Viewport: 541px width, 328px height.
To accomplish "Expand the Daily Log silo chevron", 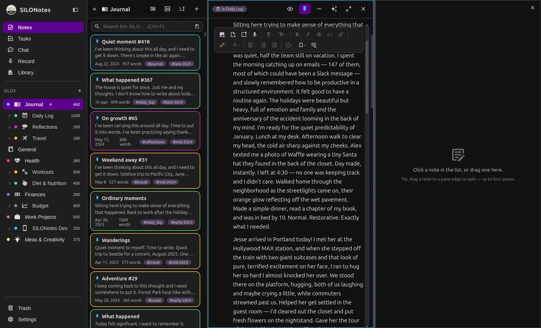I will [9, 116].
